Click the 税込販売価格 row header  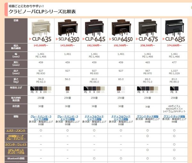16,47
